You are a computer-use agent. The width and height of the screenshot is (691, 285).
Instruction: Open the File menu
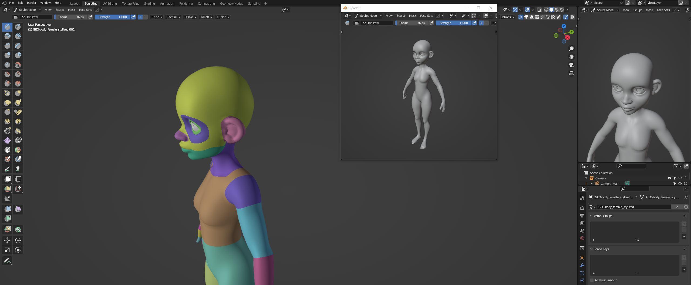11,3
